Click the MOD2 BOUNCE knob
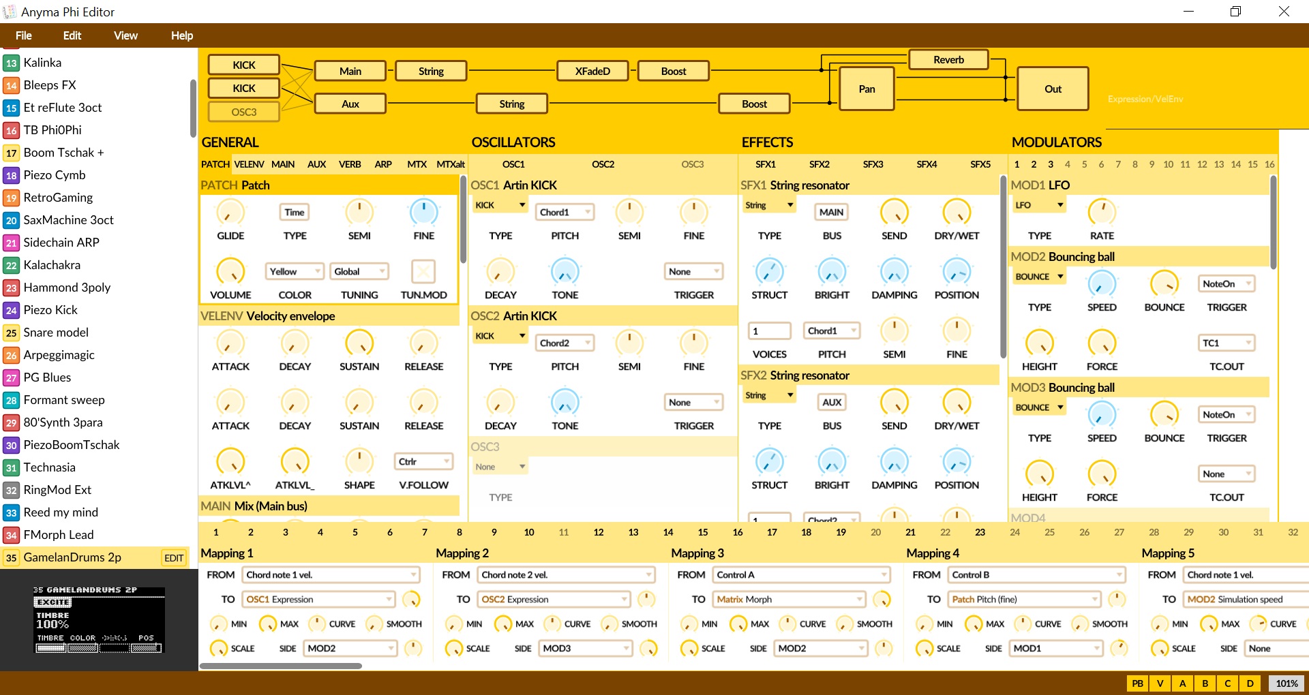Viewport: 1309px width, 695px height. pyautogui.click(x=1164, y=284)
